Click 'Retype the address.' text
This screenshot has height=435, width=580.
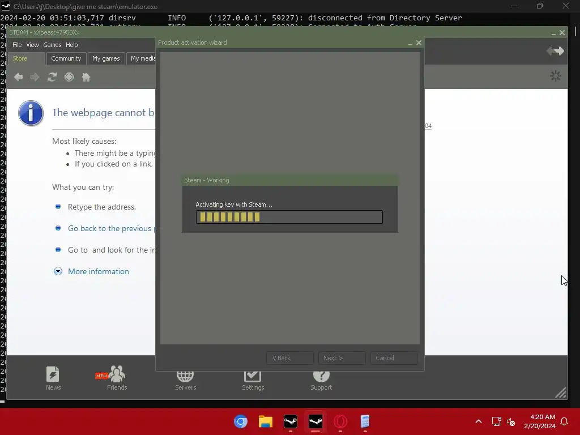point(102,207)
